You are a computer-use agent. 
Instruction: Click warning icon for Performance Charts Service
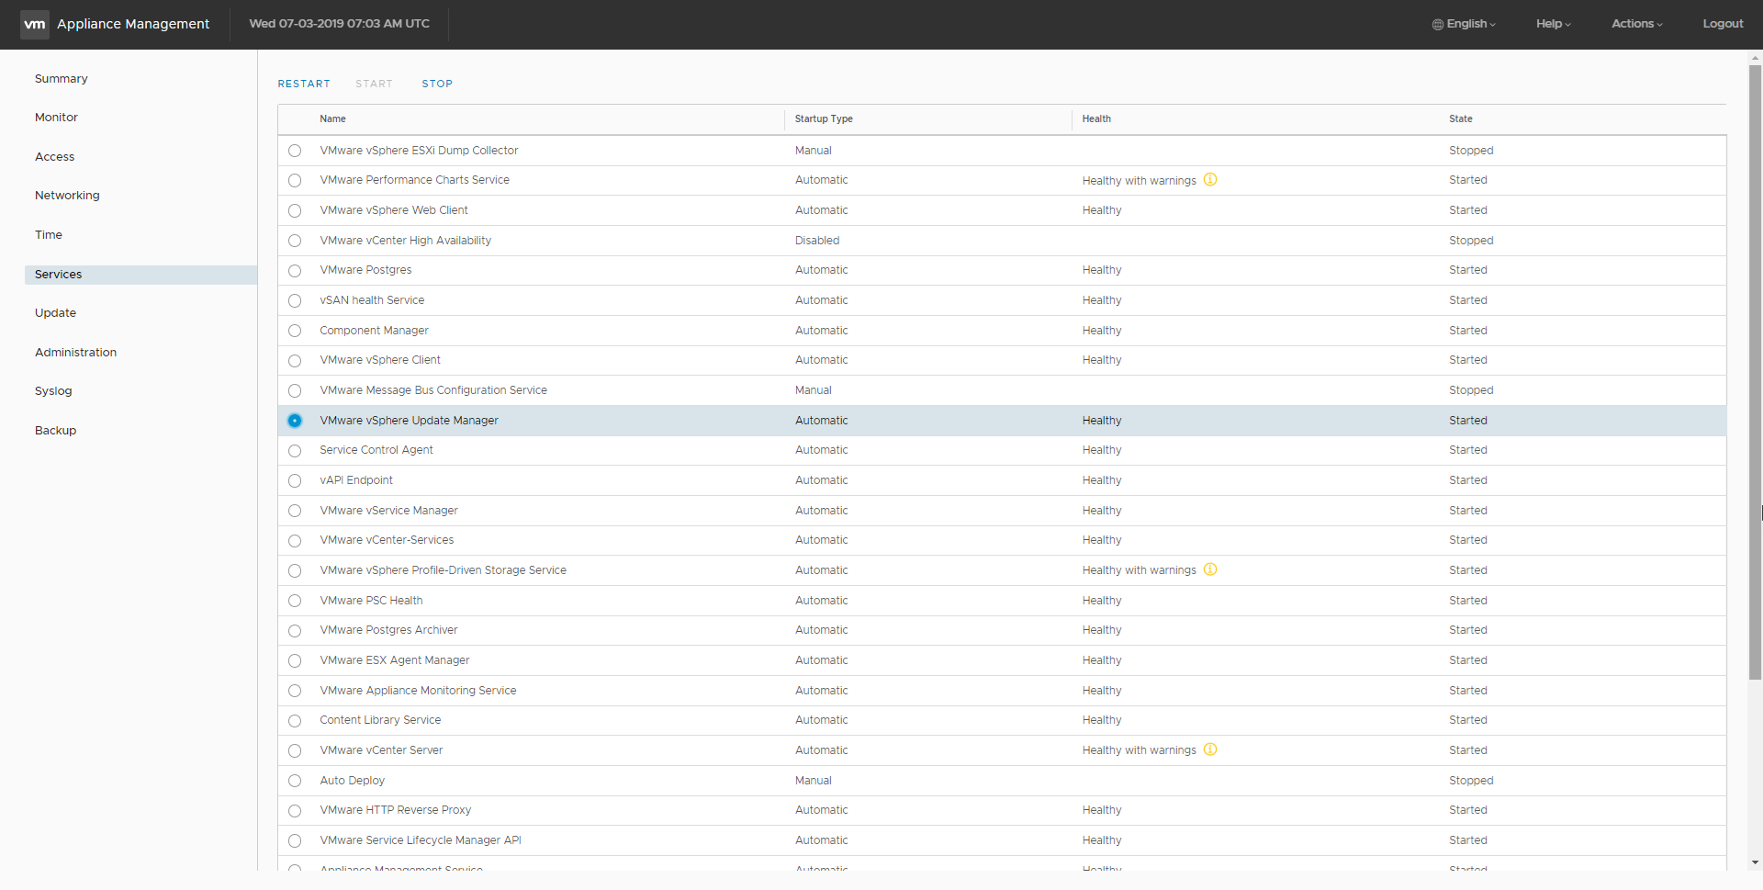[1210, 179]
